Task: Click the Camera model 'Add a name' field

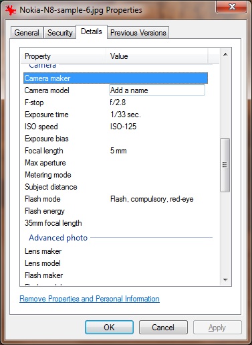Action: (x=157, y=90)
